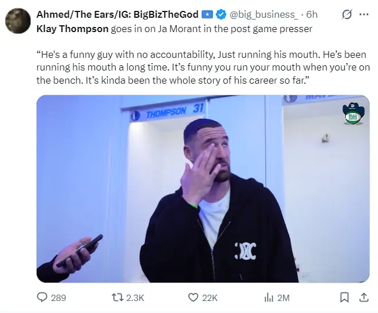Viewport: 378px width, 313px height.
Task: Click the 289 replies count
Action: 58,298
